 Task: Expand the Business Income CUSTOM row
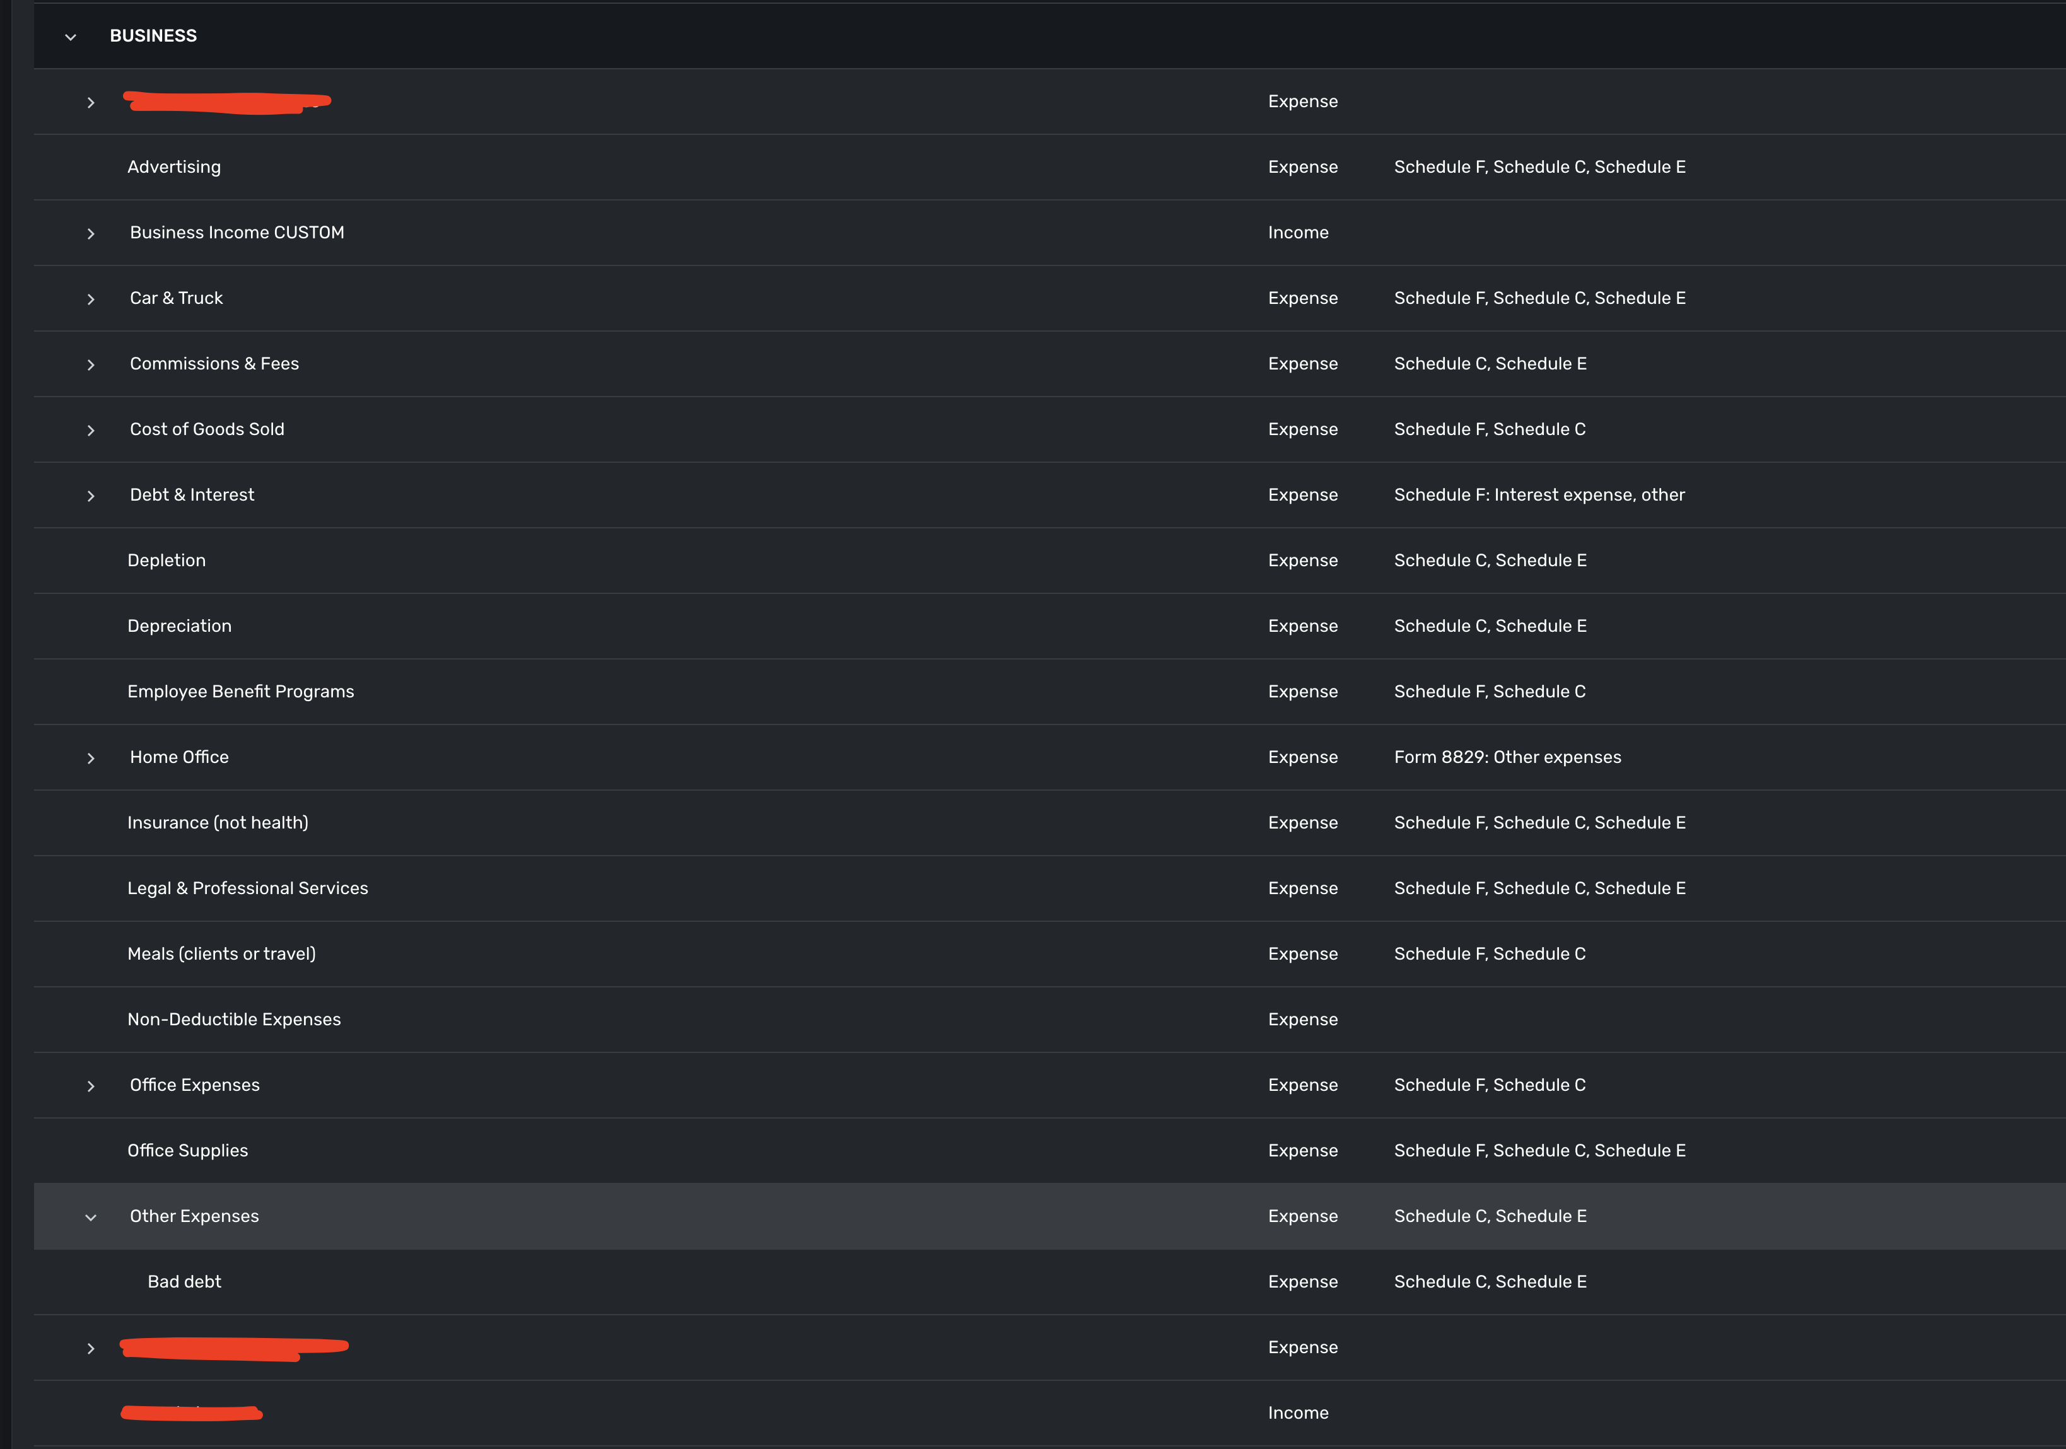(91, 233)
